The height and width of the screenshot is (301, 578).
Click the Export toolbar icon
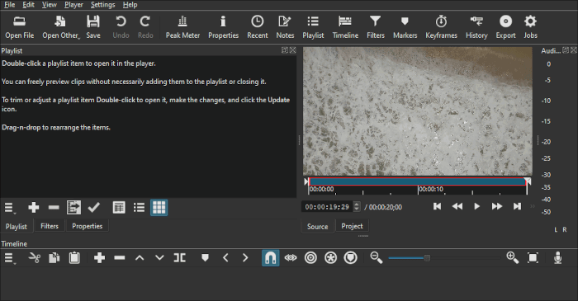coord(505,27)
